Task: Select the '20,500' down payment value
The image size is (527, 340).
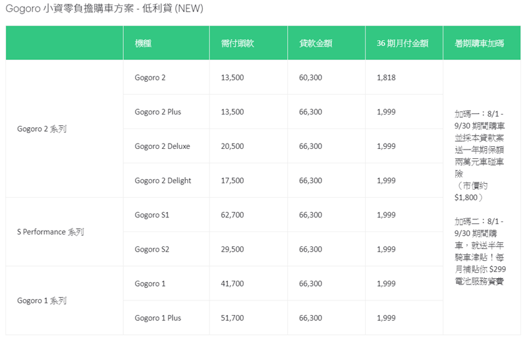Action: pos(233,146)
